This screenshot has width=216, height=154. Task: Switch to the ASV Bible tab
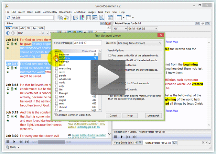pos(22,28)
